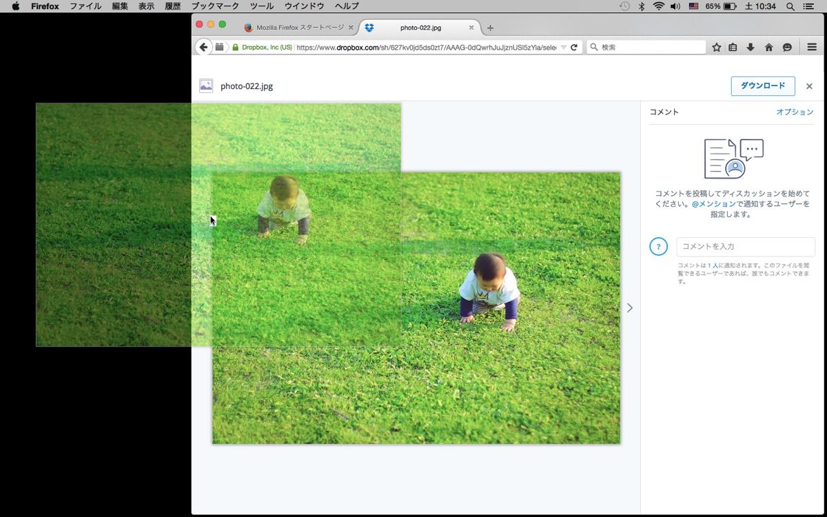
Task: Go to Firefox home page icon
Action: pyautogui.click(x=768, y=47)
